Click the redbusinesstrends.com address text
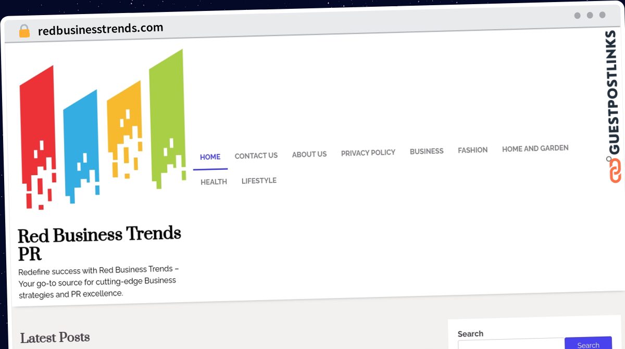This screenshot has height=349, width=625. (x=101, y=29)
